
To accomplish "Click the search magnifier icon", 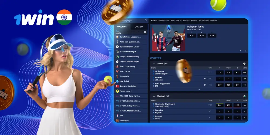I will [146, 21].
